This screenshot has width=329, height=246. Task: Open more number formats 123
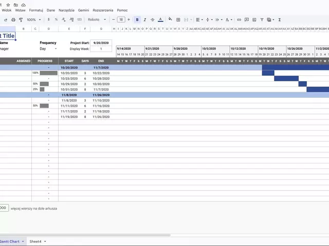(79, 19)
